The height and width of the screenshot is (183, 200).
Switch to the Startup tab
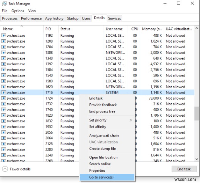[73, 19]
